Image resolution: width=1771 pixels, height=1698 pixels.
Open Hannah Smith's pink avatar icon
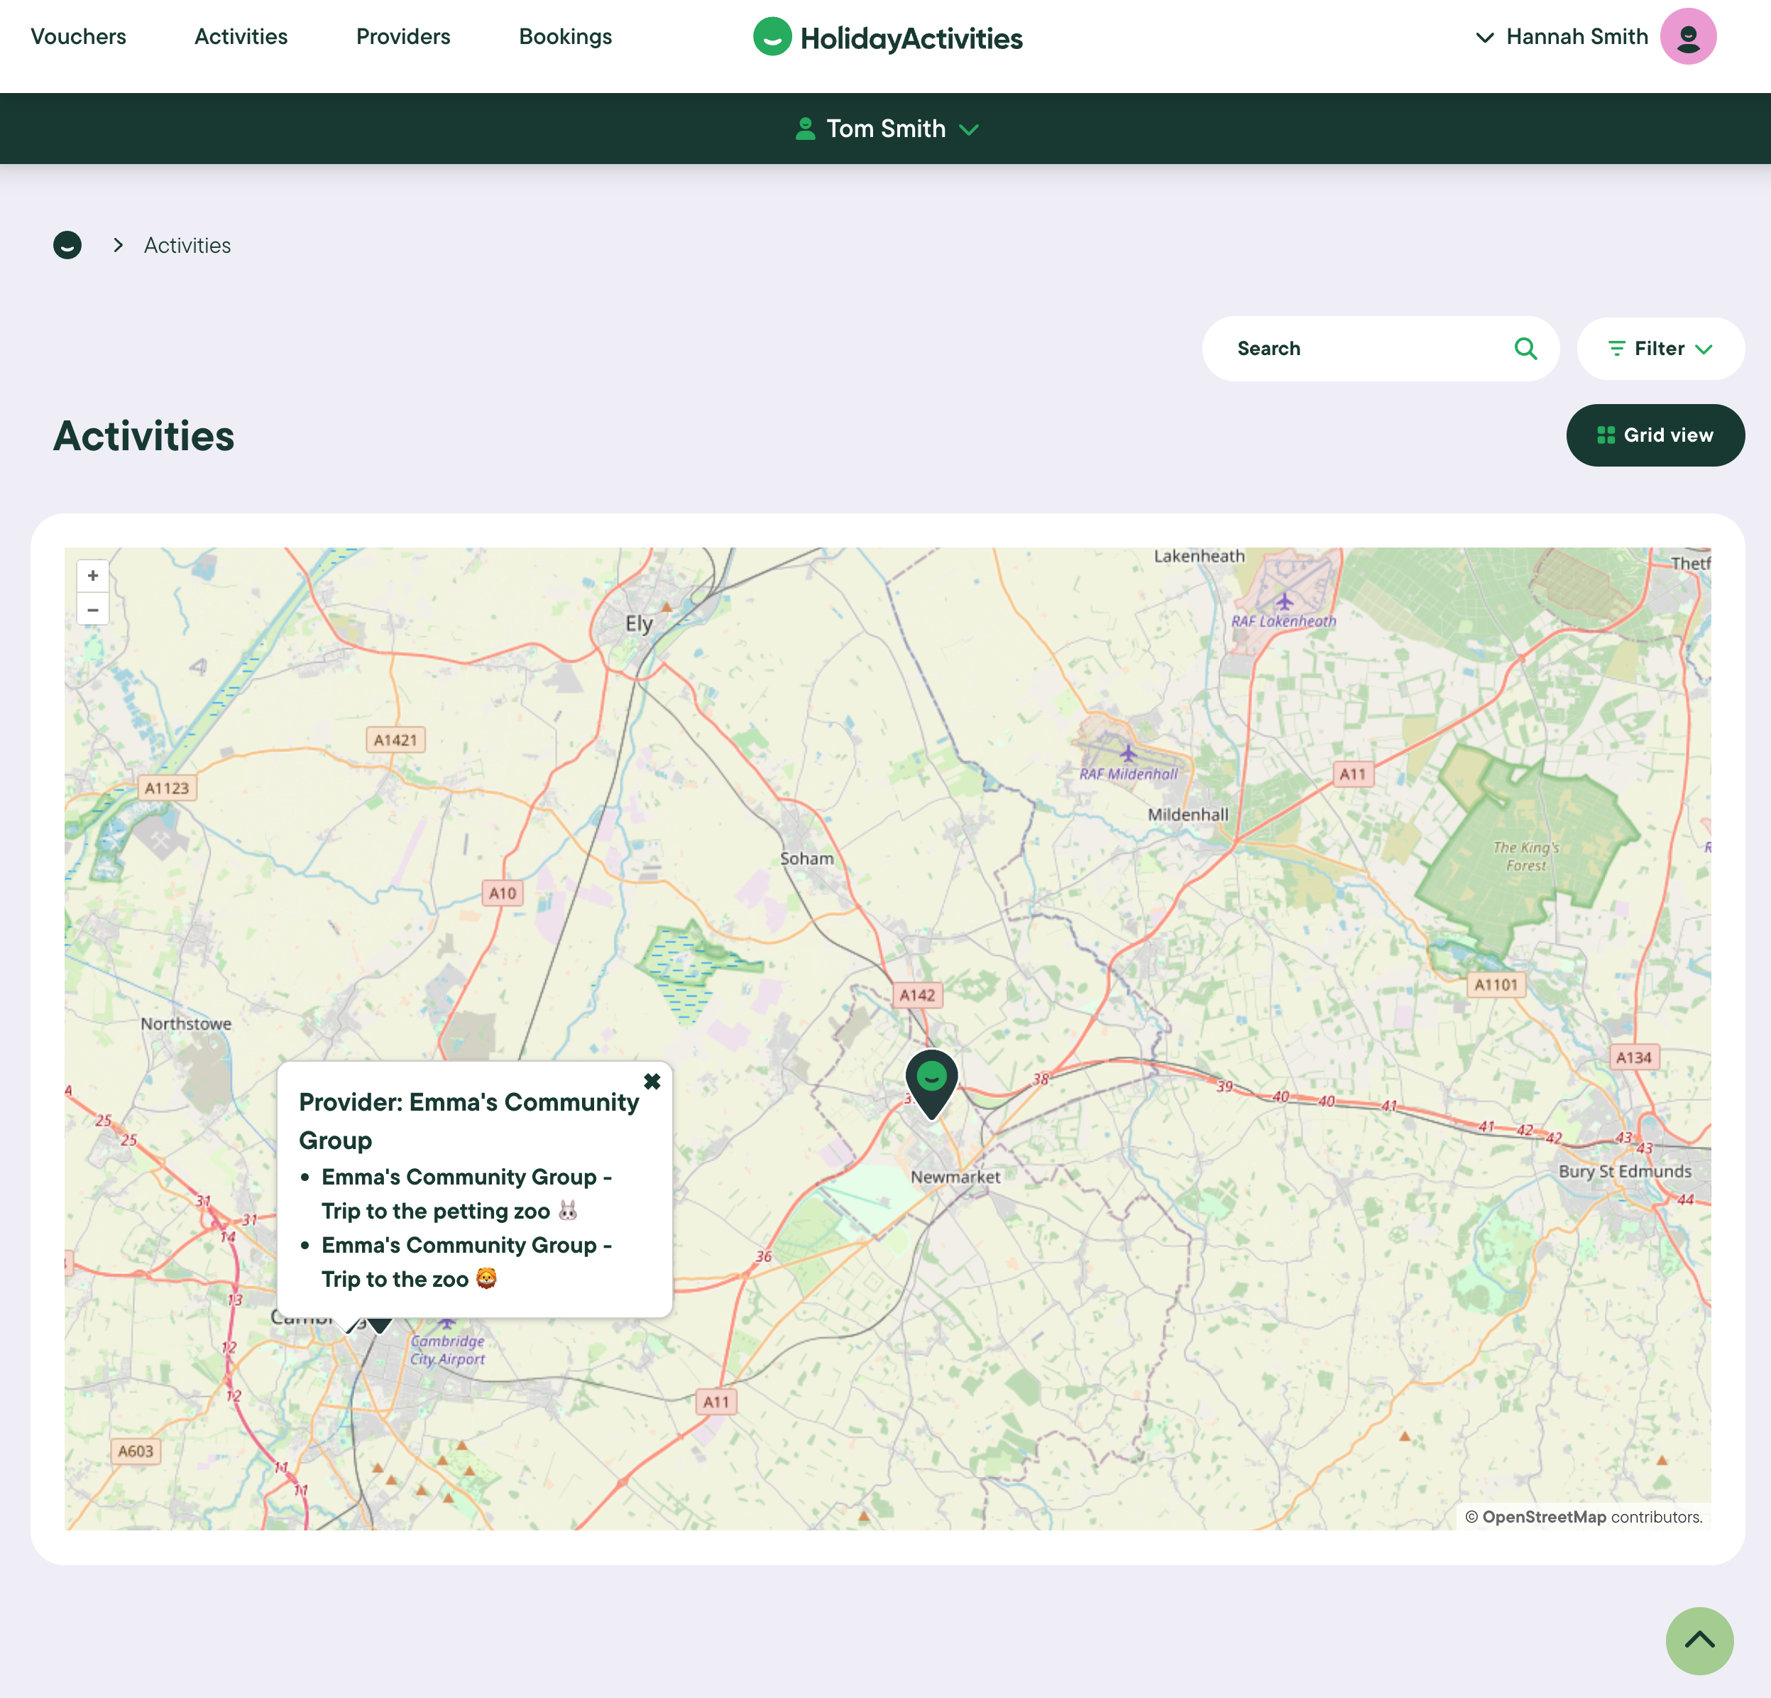(x=1687, y=37)
